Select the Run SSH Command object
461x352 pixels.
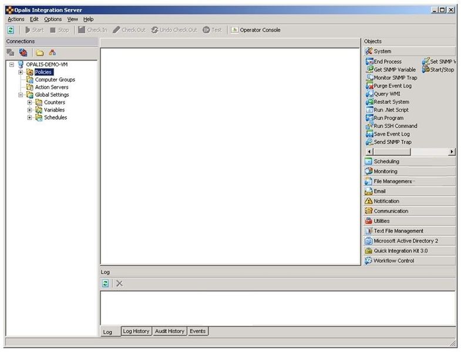[x=392, y=126]
